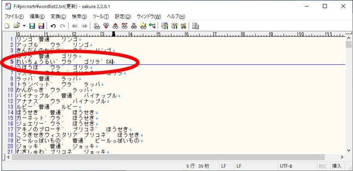
Task: Click the horizontal scrollbar thumb
Action: pyautogui.click(x=168, y=157)
